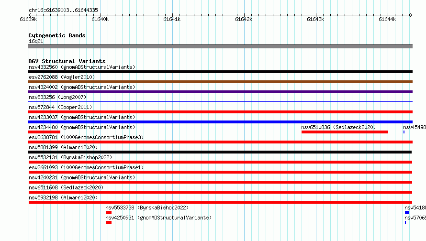This screenshot has width=426, height=241.
Task: Open nsv5932198 (Almarri2020) label
Action: tap(63, 197)
